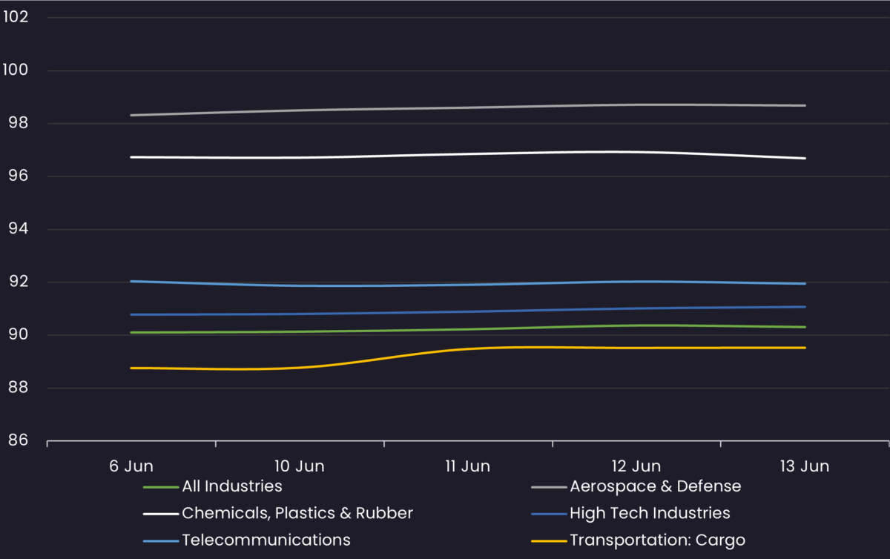Click the yellow Transportation: Cargo swatch
Screen dimensions: 890x559
coord(549,540)
